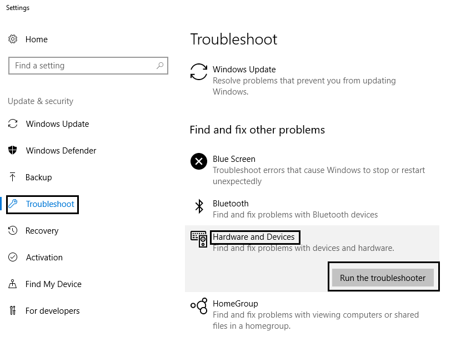Click the Bluetooth symbol icon

click(199, 206)
